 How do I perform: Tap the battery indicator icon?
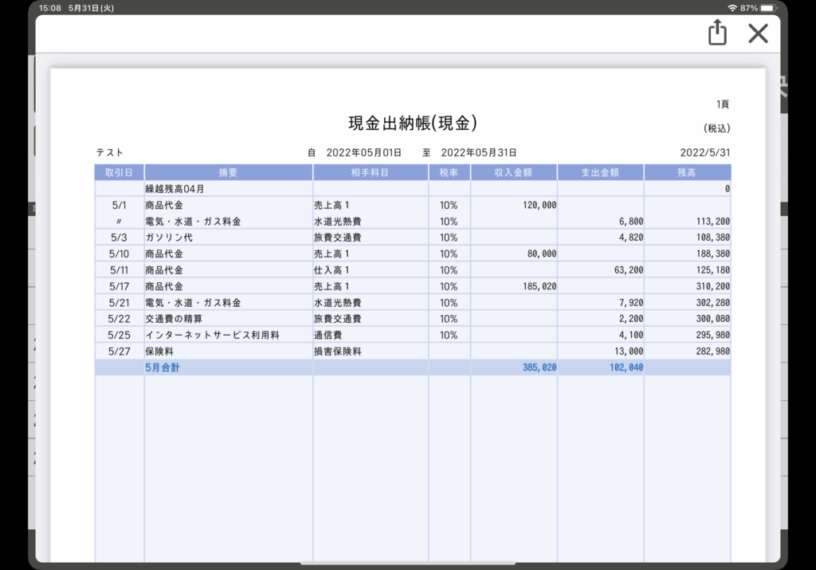click(768, 8)
